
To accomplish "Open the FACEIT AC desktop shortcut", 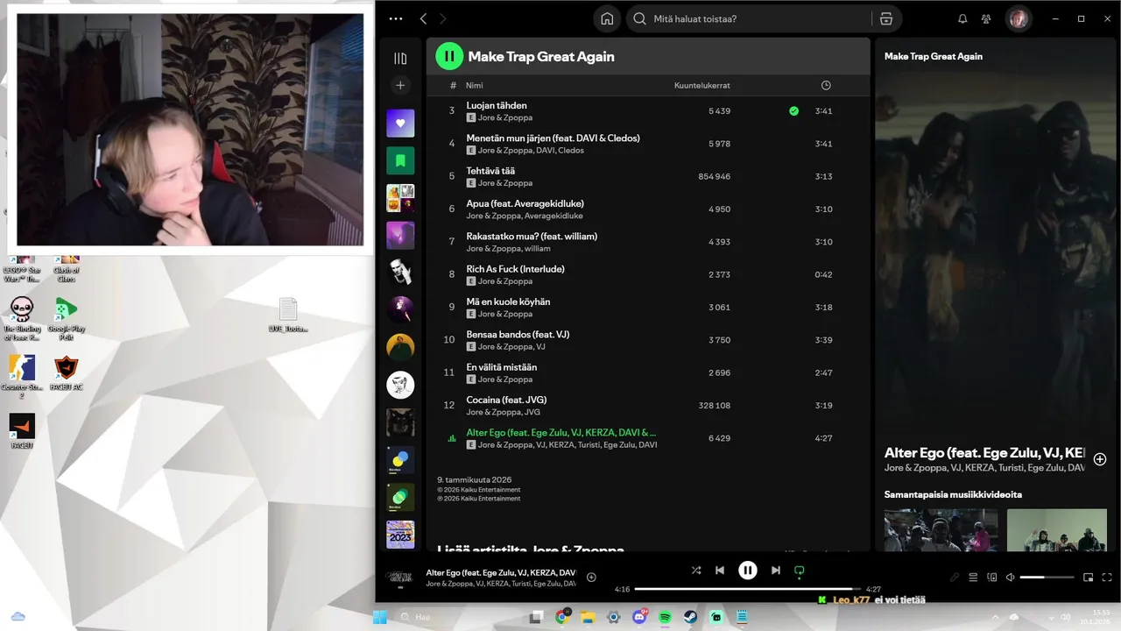I will (66, 373).
